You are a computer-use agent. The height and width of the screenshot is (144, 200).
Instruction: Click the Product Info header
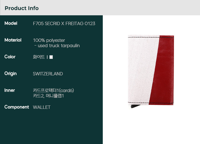(22, 8)
